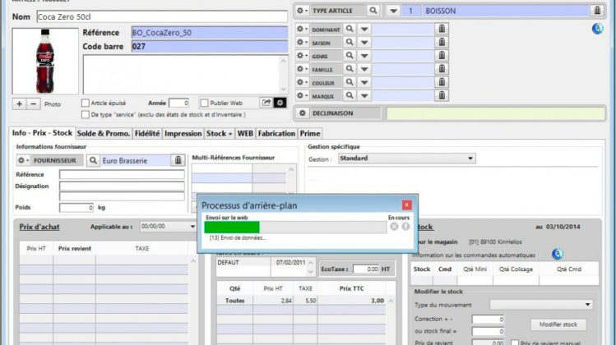616x345 pixels.
Task: Click the web export icon beside Publier Web
Action: click(x=266, y=103)
